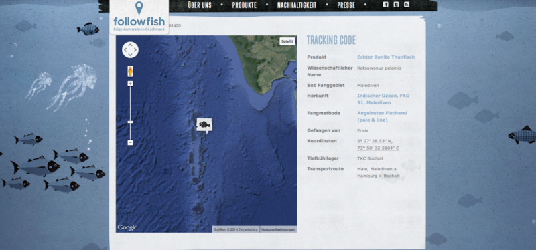This screenshot has width=536, height=250.
Task: Toggle the Satellit map view button
Action: click(x=287, y=41)
